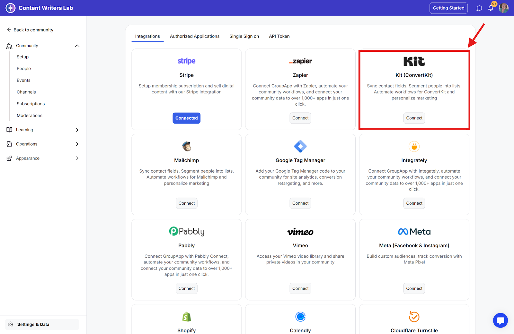
Task: Click the Pabbly logo
Action: pos(187,231)
